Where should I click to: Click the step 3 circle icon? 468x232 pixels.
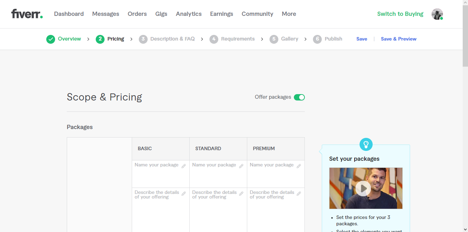tap(143, 39)
